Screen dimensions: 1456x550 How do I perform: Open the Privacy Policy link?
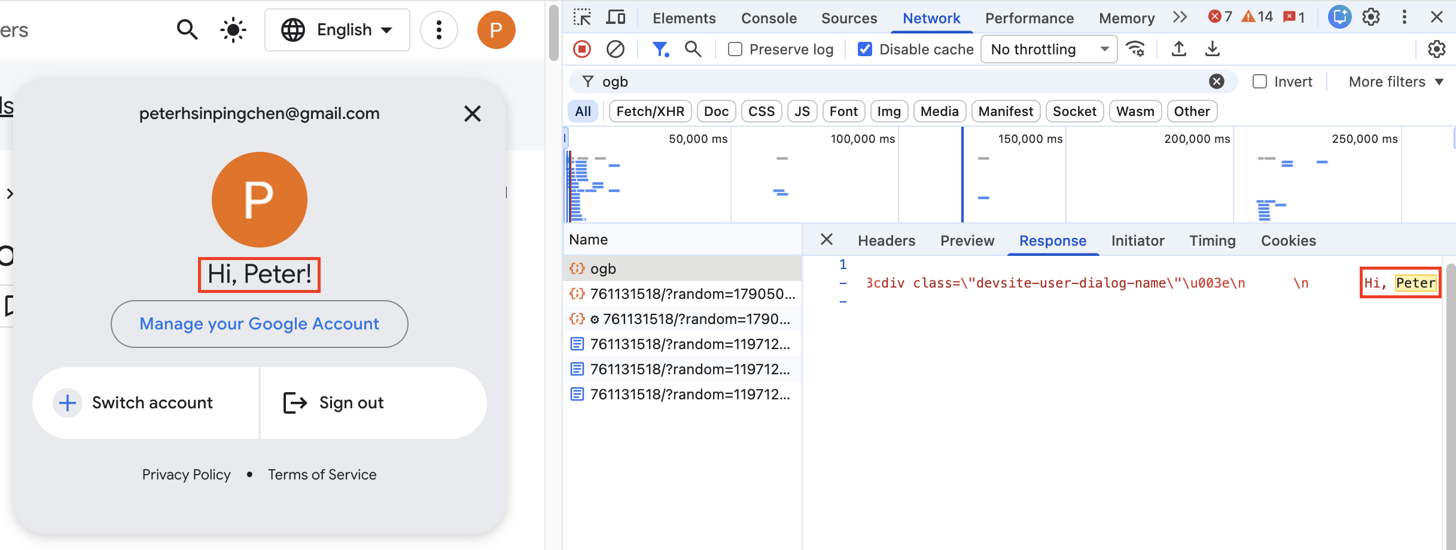pos(186,475)
